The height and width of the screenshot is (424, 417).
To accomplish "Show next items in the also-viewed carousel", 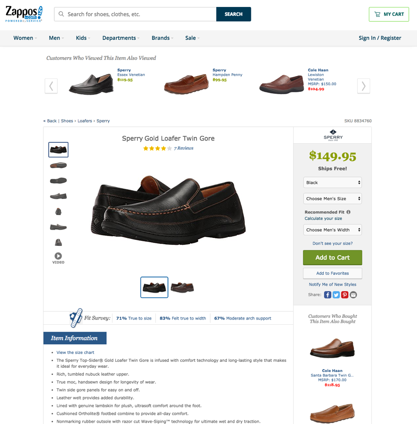I will point(364,86).
